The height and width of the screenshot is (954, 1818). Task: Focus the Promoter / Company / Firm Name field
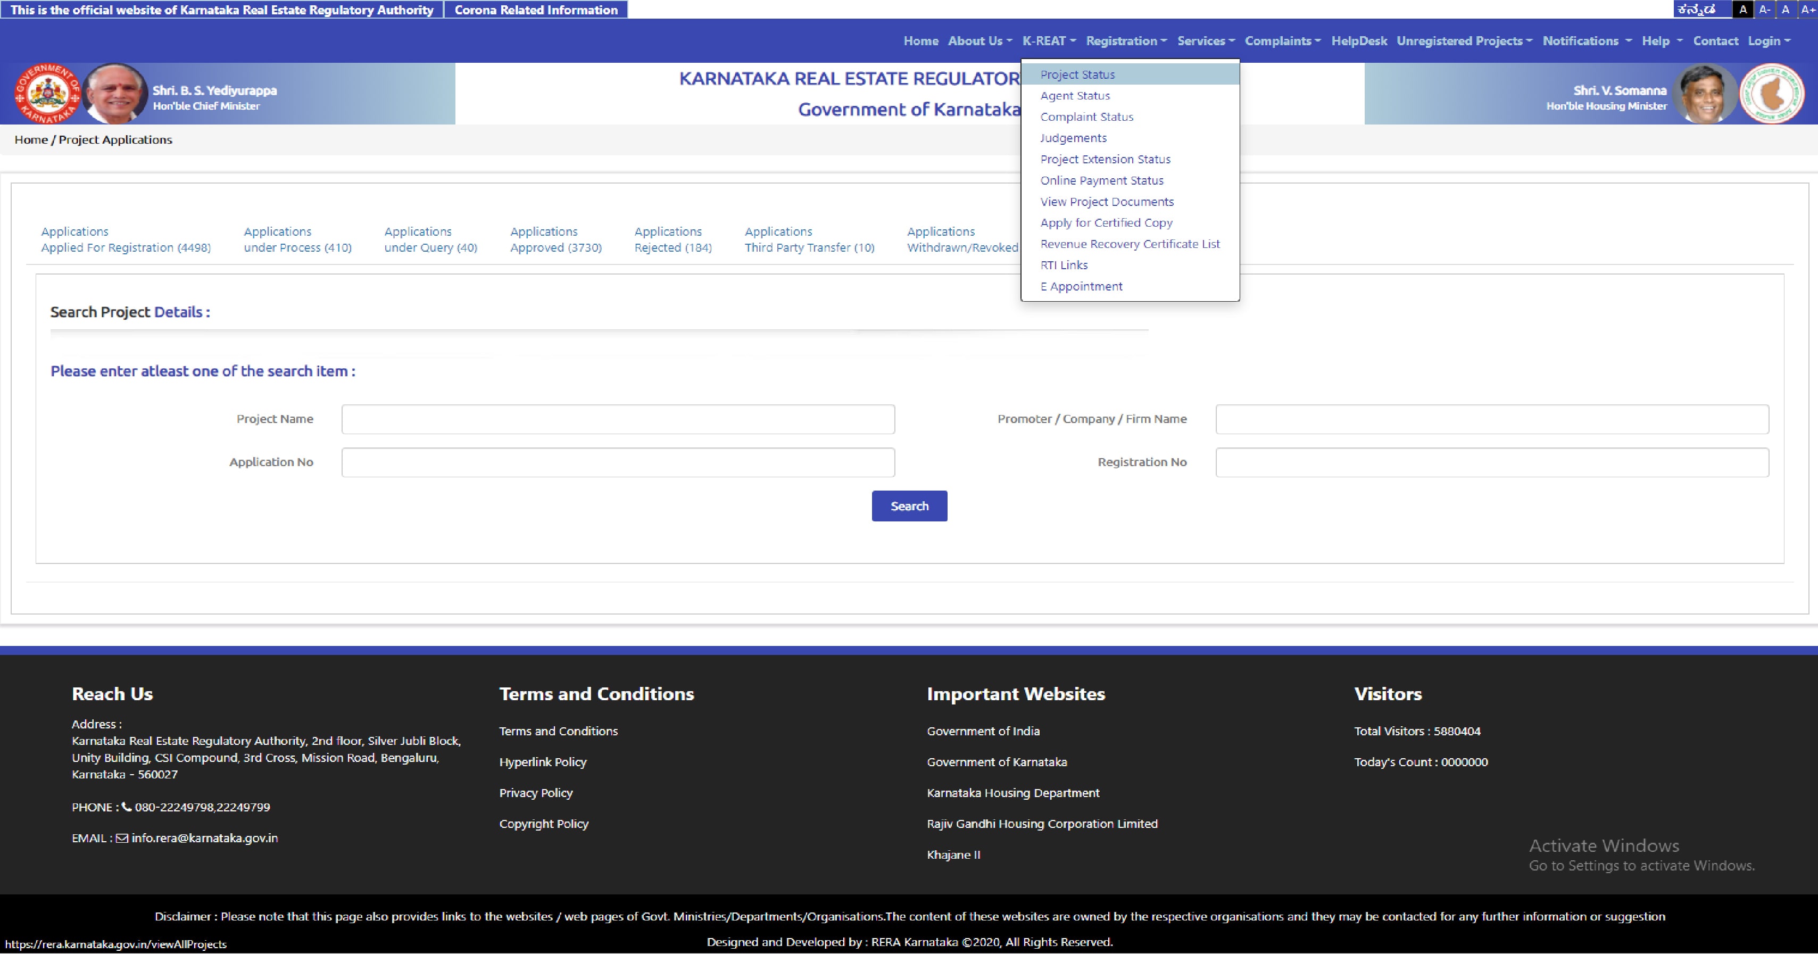pyautogui.click(x=1492, y=419)
